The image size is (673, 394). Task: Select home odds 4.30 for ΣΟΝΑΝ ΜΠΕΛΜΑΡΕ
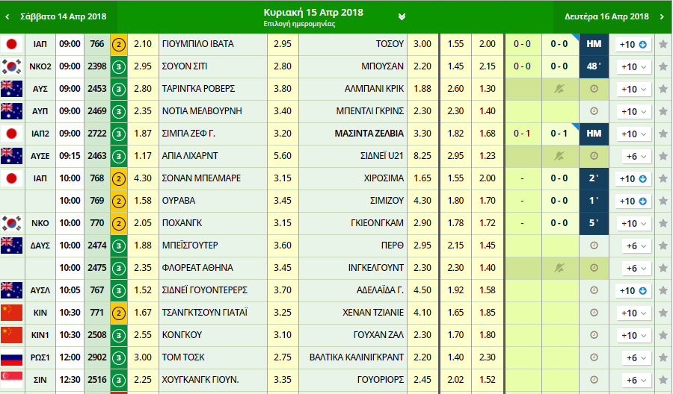tap(143, 178)
